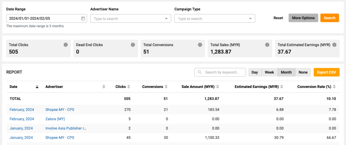Set report grouping to None
The width and height of the screenshot is (346, 145).
click(x=303, y=72)
